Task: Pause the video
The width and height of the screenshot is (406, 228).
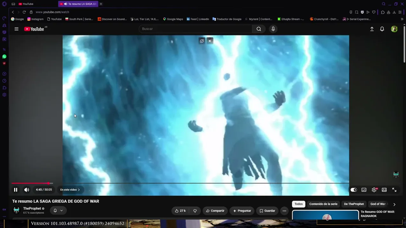Action: pyautogui.click(x=16, y=190)
